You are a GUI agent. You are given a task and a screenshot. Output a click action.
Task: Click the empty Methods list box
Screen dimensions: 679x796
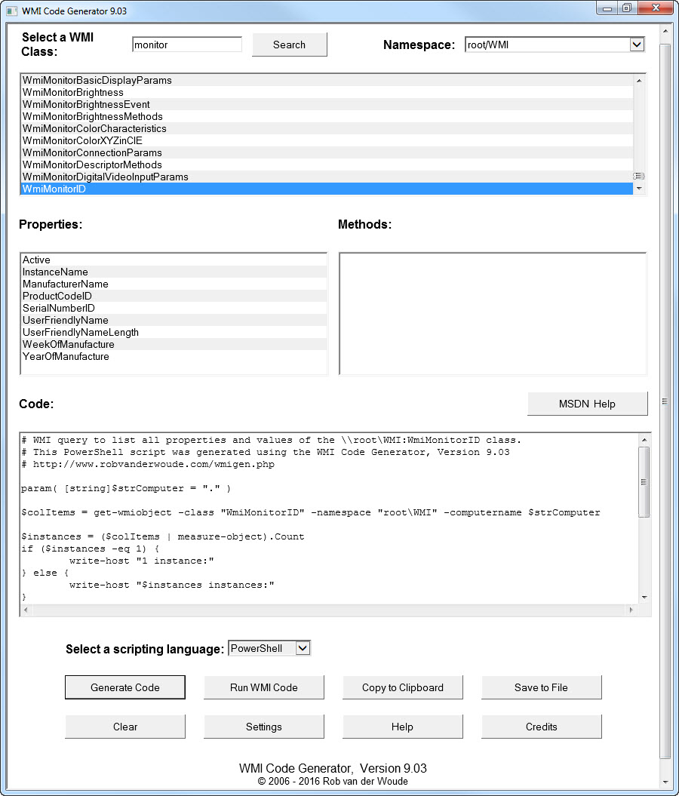point(493,314)
